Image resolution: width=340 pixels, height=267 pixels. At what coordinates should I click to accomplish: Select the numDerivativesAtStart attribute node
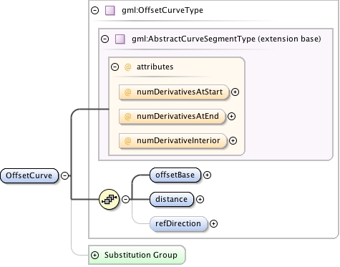[174, 92]
